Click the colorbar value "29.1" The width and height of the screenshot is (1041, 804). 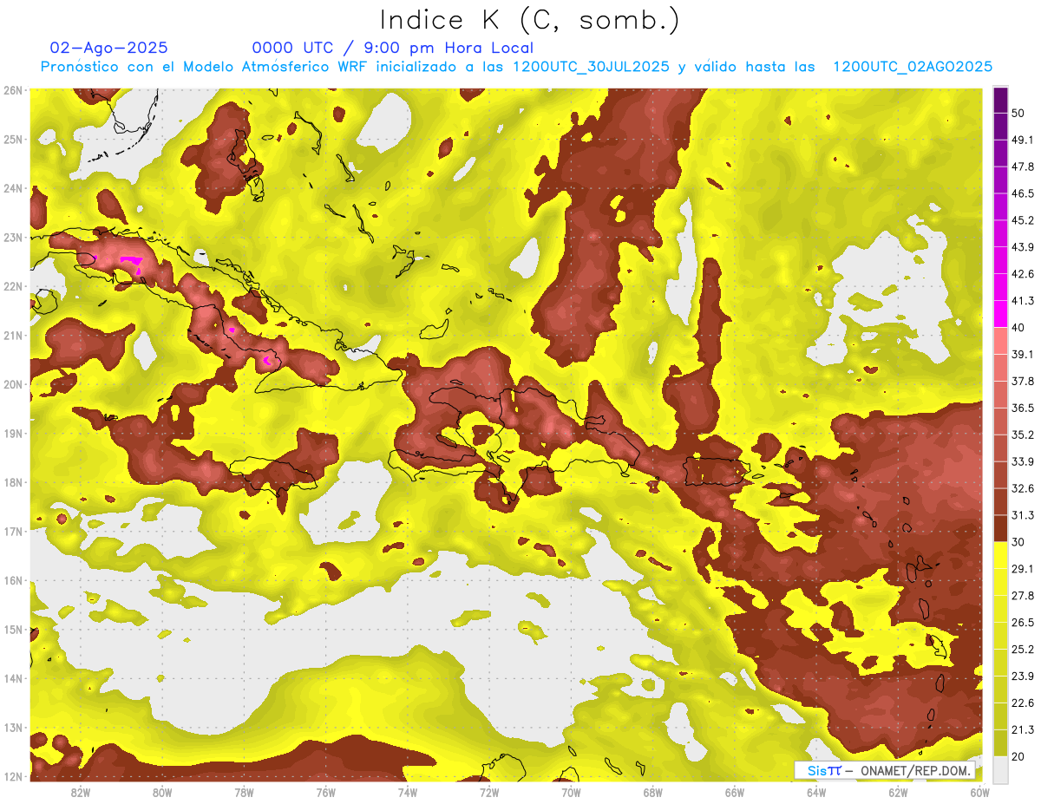click(1023, 569)
